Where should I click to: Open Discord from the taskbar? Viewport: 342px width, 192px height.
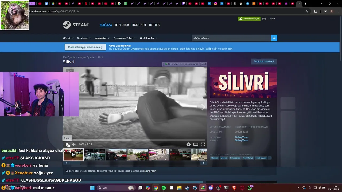click(x=211, y=188)
